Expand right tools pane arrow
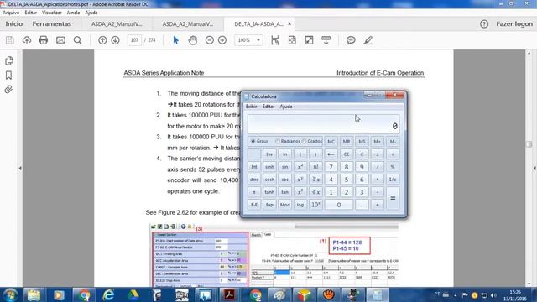537x302 pixels. click(534, 168)
